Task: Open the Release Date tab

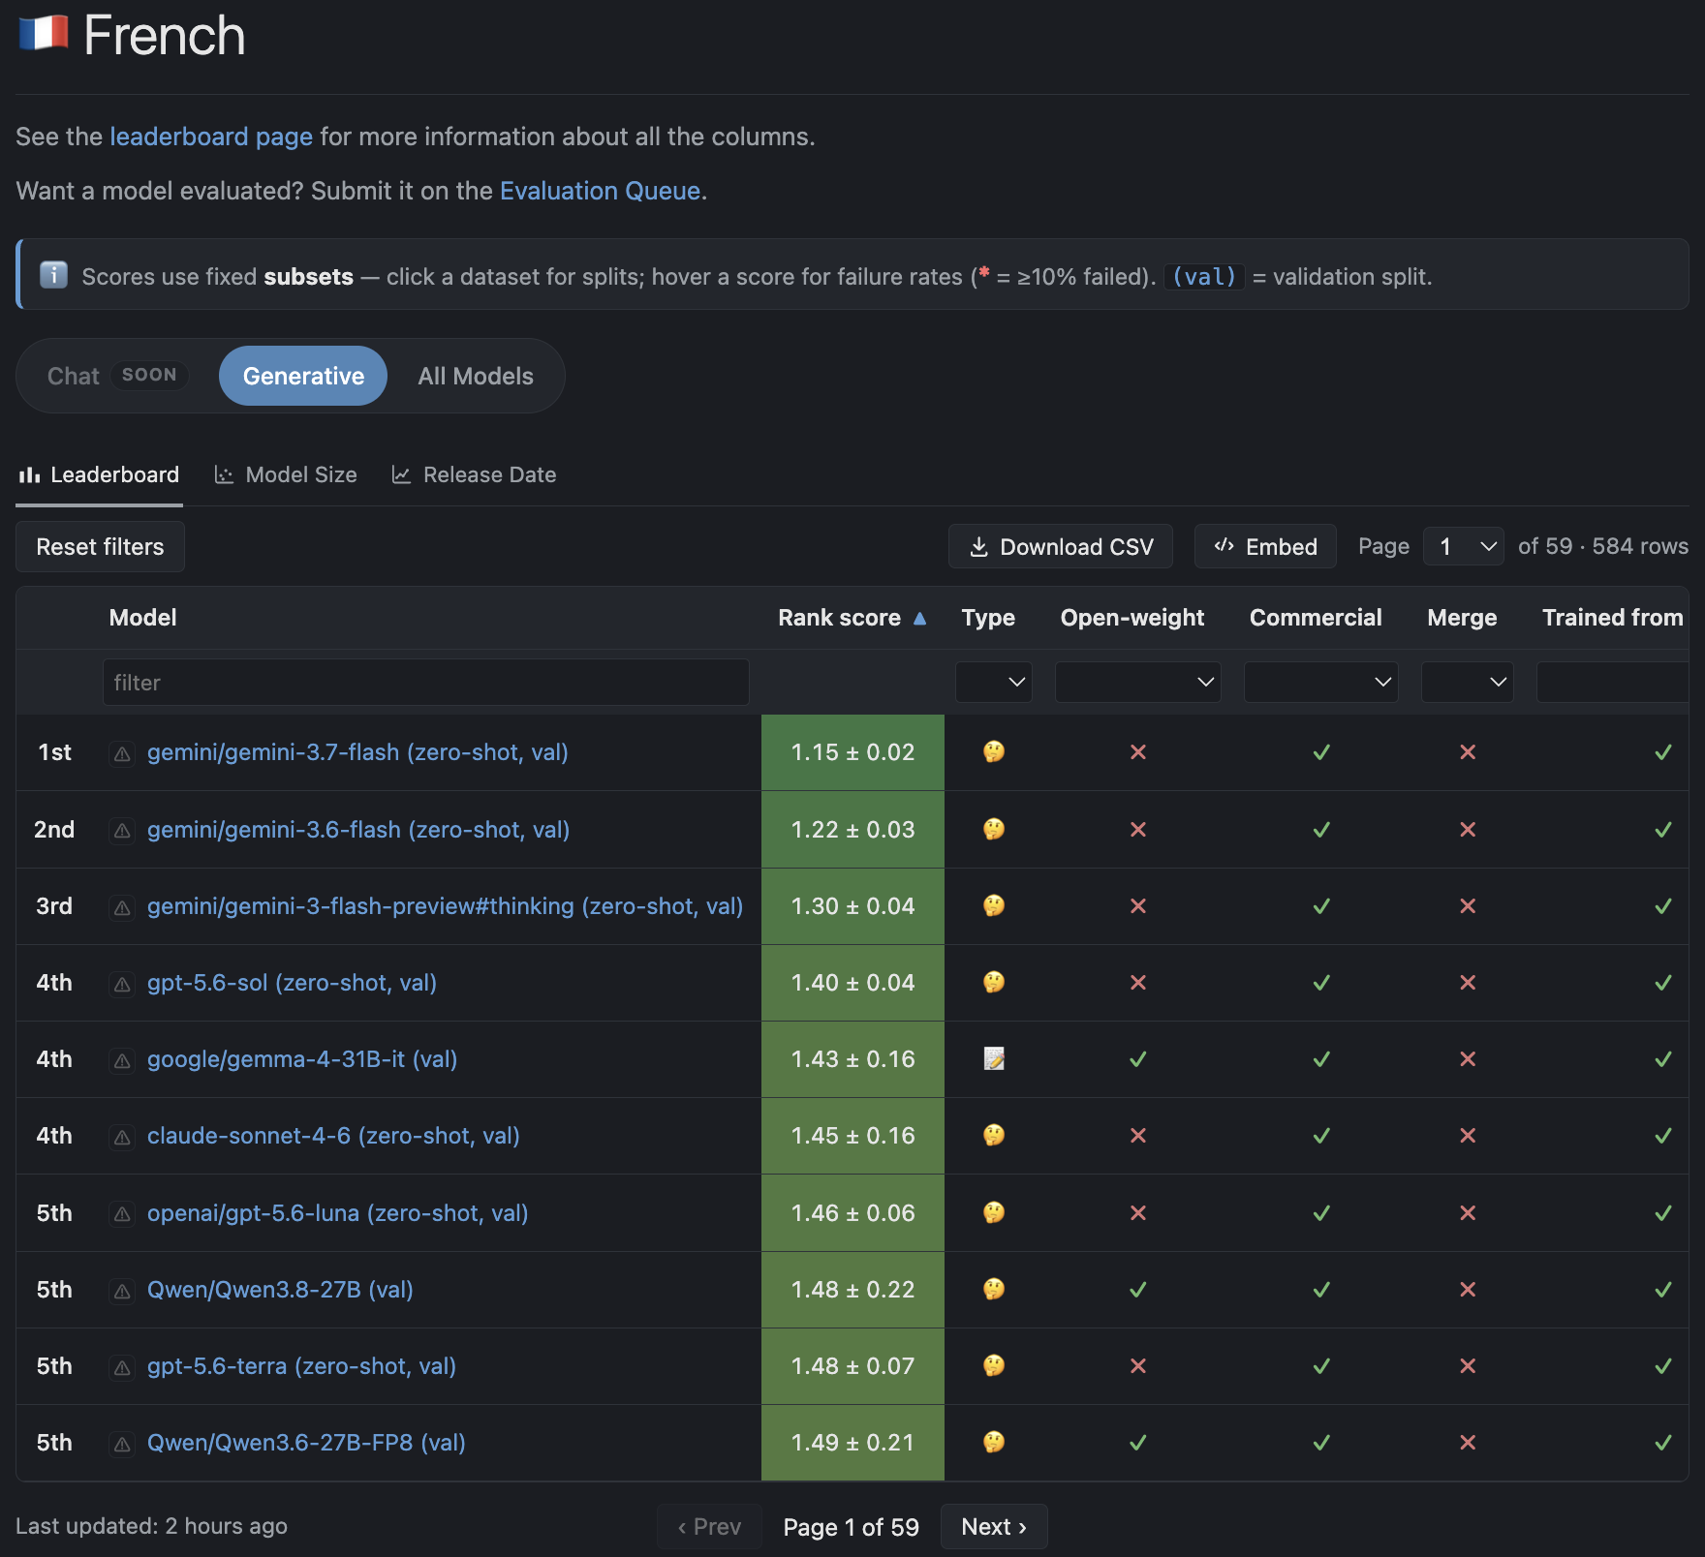Action: coord(474,474)
